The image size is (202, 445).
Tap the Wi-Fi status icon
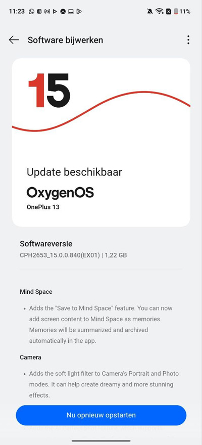[x=159, y=11]
